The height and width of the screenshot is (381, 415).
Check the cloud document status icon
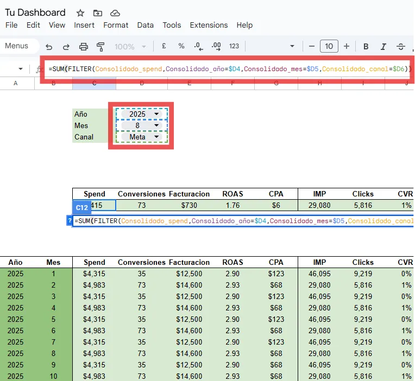pyautogui.click(x=115, y=13)
